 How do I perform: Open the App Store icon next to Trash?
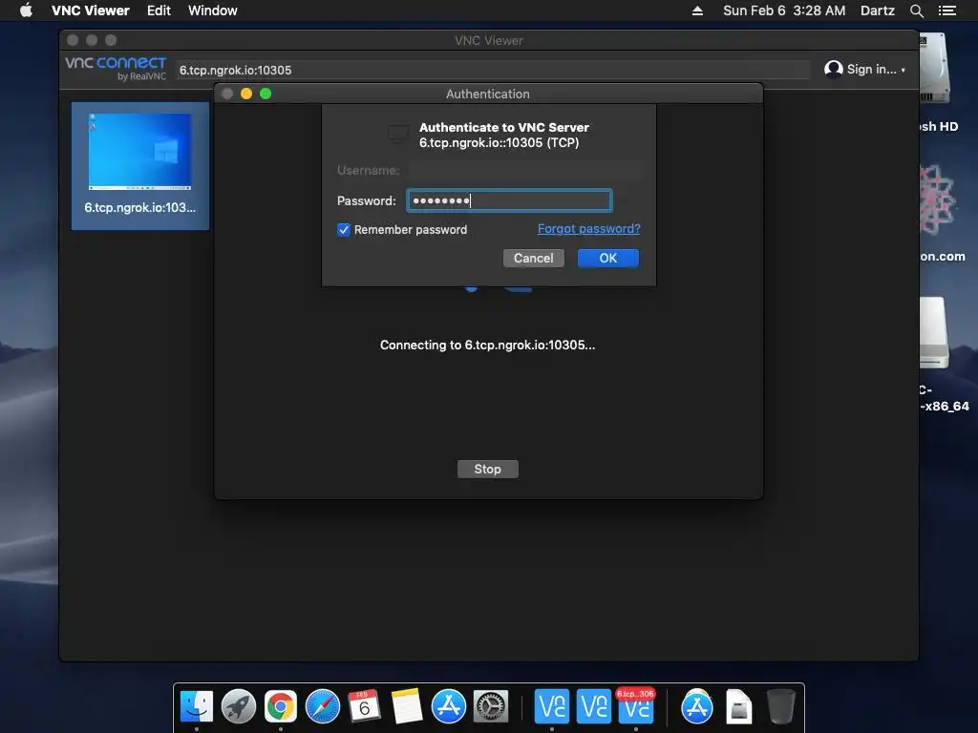696,707
